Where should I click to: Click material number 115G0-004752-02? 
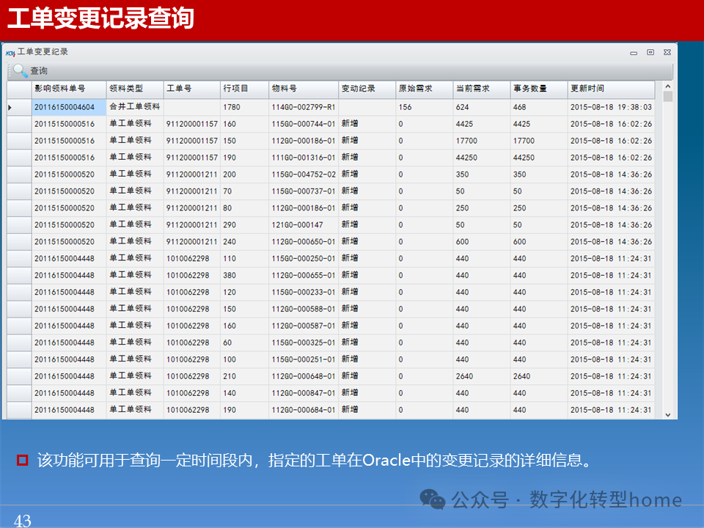303,175
